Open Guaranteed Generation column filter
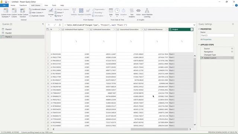 tap(142, 29)
